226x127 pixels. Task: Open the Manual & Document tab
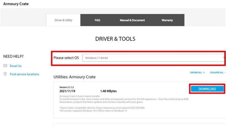(132, 20)
